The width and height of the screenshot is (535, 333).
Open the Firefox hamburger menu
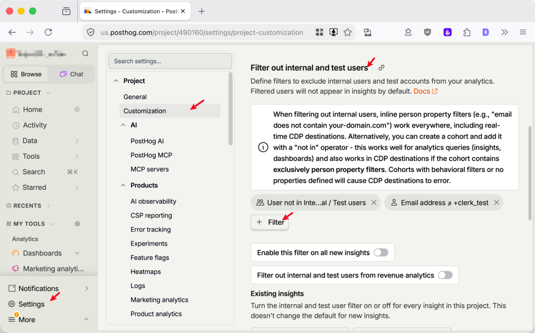coord(522,32)
